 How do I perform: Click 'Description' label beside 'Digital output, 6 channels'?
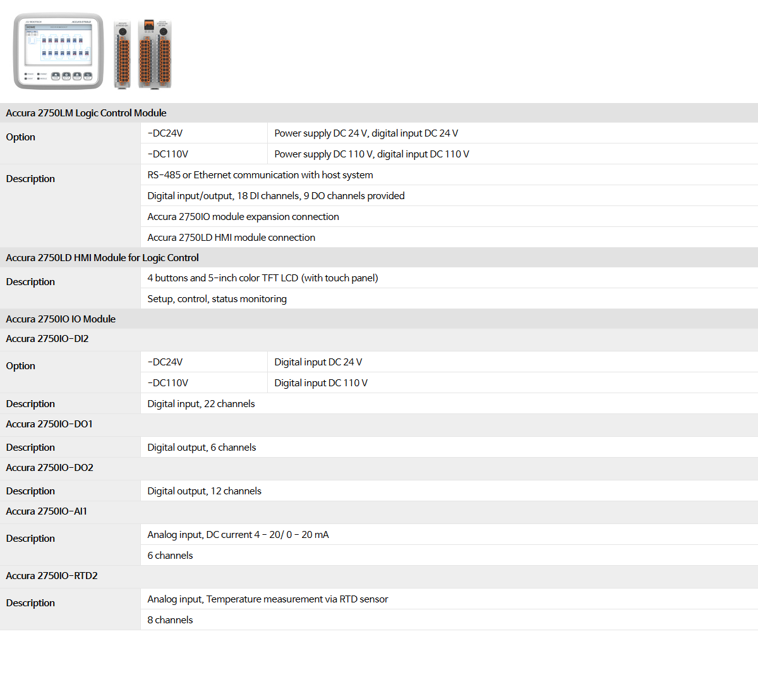tap(30, 448)
